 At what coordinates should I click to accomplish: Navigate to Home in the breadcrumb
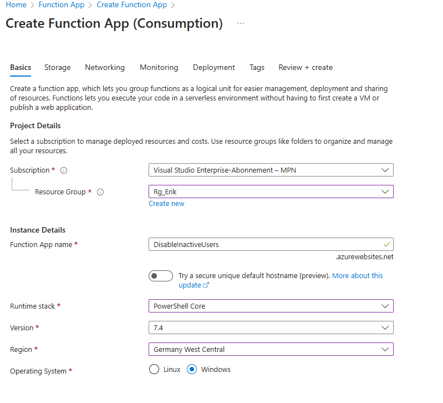point(16,5)
